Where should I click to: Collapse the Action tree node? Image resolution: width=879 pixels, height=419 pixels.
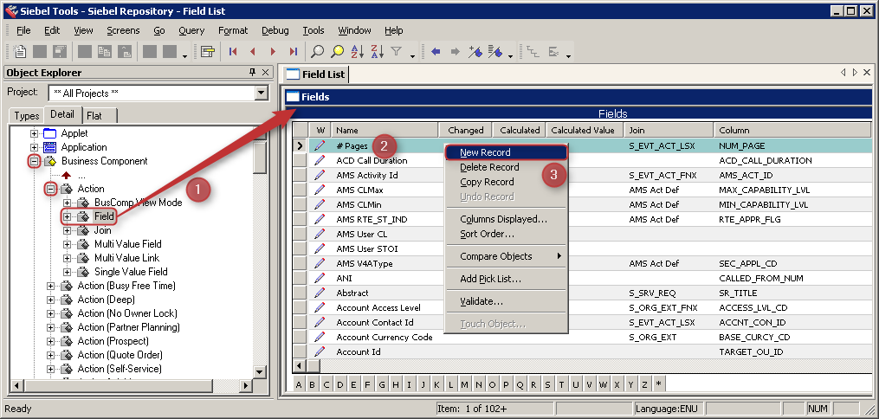point(50,189)
